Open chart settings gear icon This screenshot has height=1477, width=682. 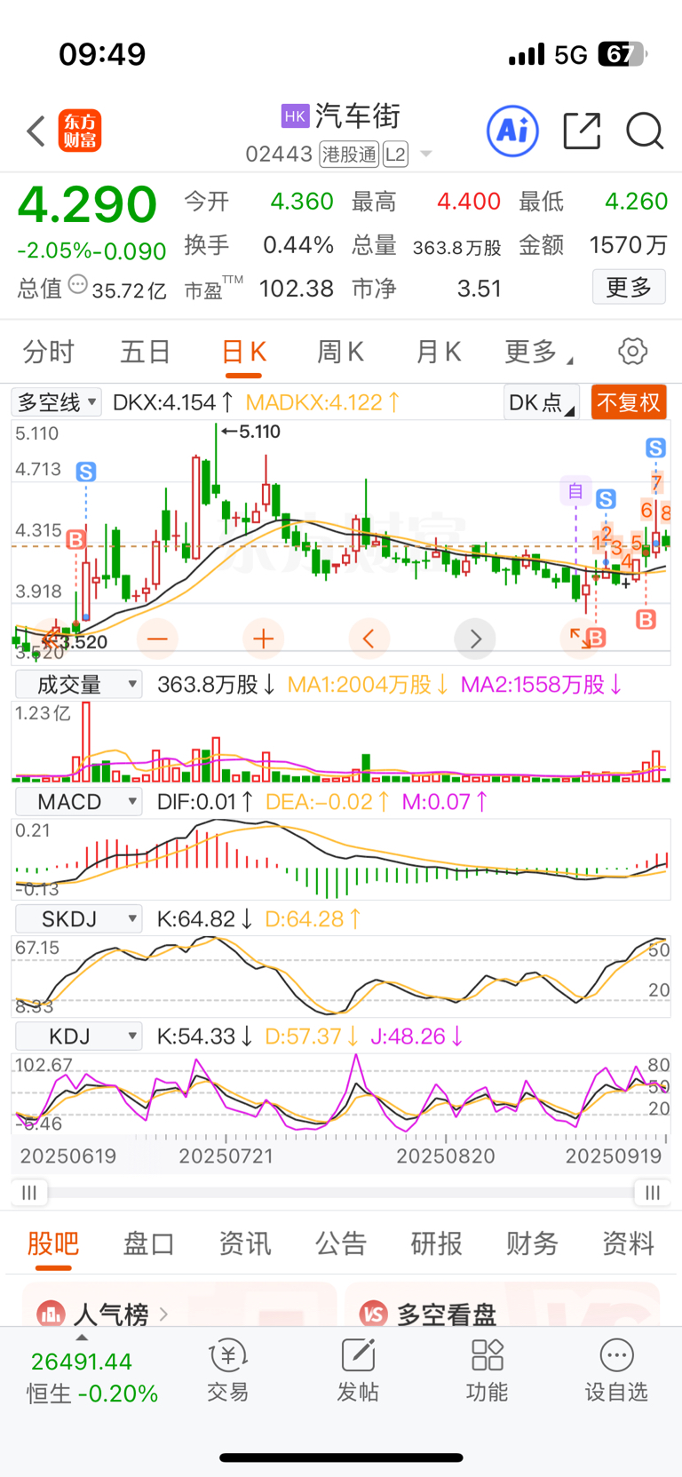[632, 352]
